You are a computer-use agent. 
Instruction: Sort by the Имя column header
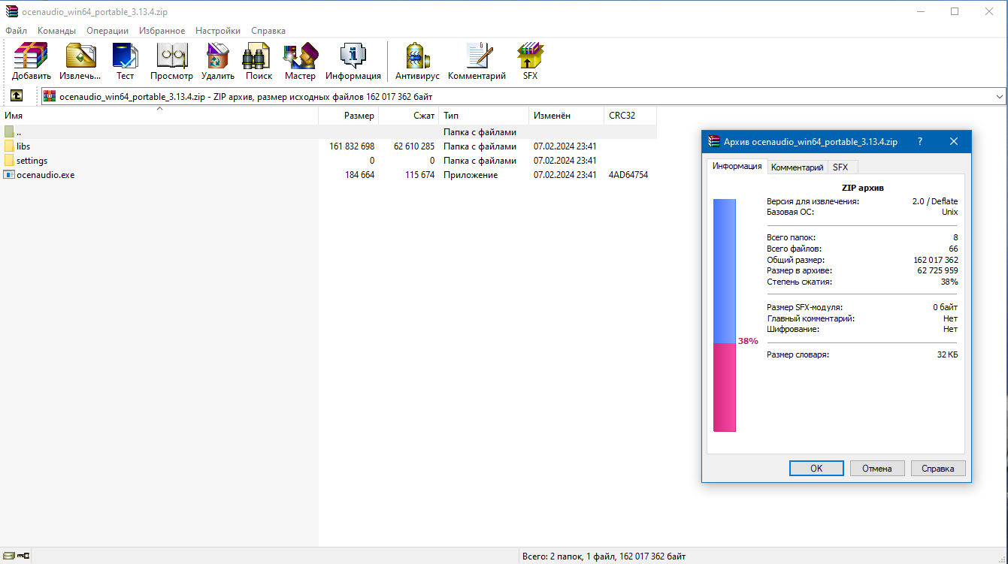159,116
